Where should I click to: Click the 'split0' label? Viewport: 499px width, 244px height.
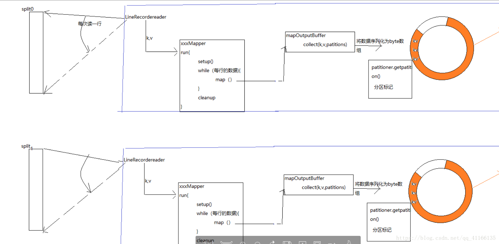click(x=27, y=9)
